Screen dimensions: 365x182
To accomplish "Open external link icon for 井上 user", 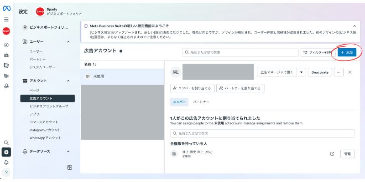I will 332,154.
